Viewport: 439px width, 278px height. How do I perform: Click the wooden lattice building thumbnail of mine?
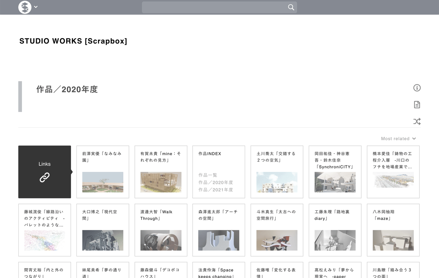[x=161, y=182]
